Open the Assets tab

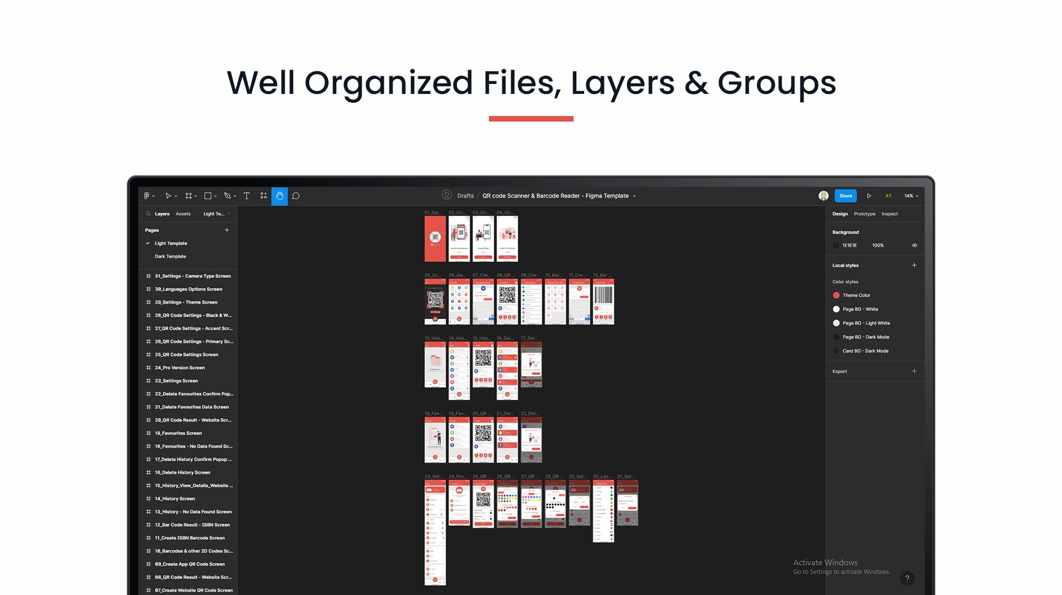(x=183, y=214)
